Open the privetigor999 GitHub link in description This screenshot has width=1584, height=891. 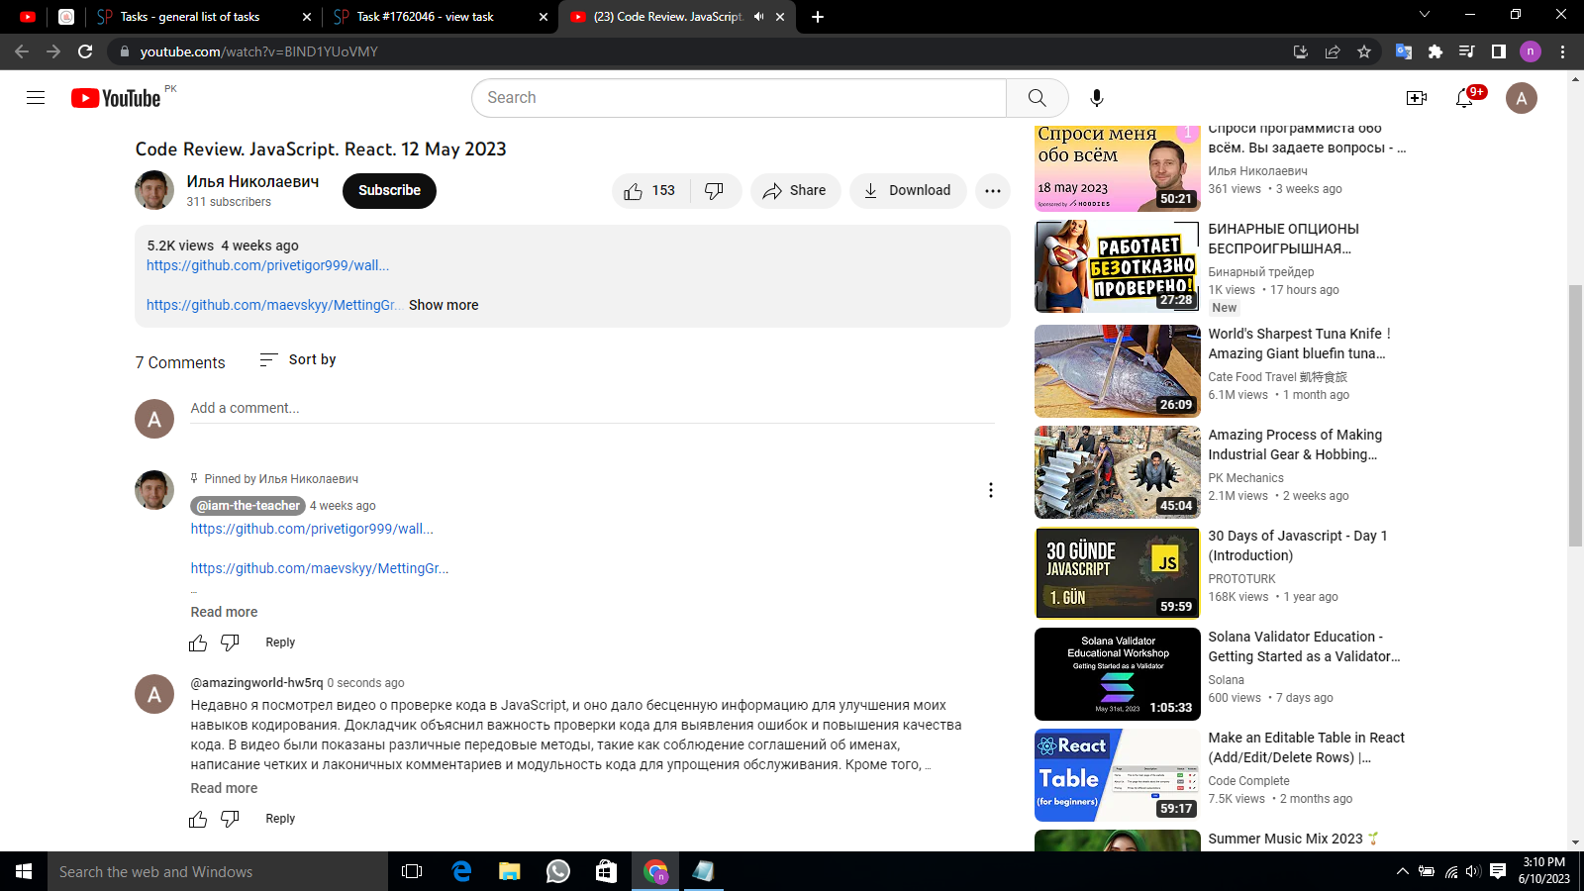click(267, 266)
